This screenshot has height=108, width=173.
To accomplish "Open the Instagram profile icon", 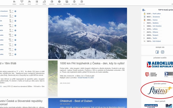I will point(162,52).
